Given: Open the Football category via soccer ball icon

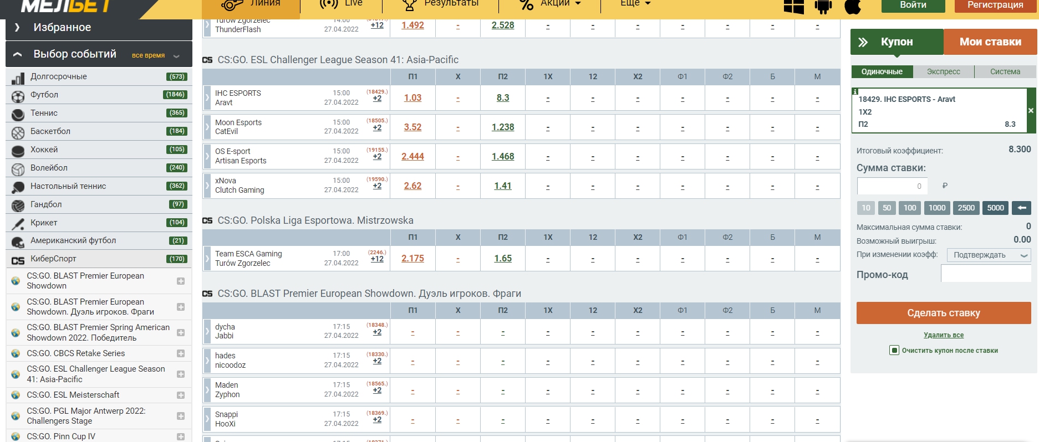Looking at the screenshot, I should tap(18, 96).
